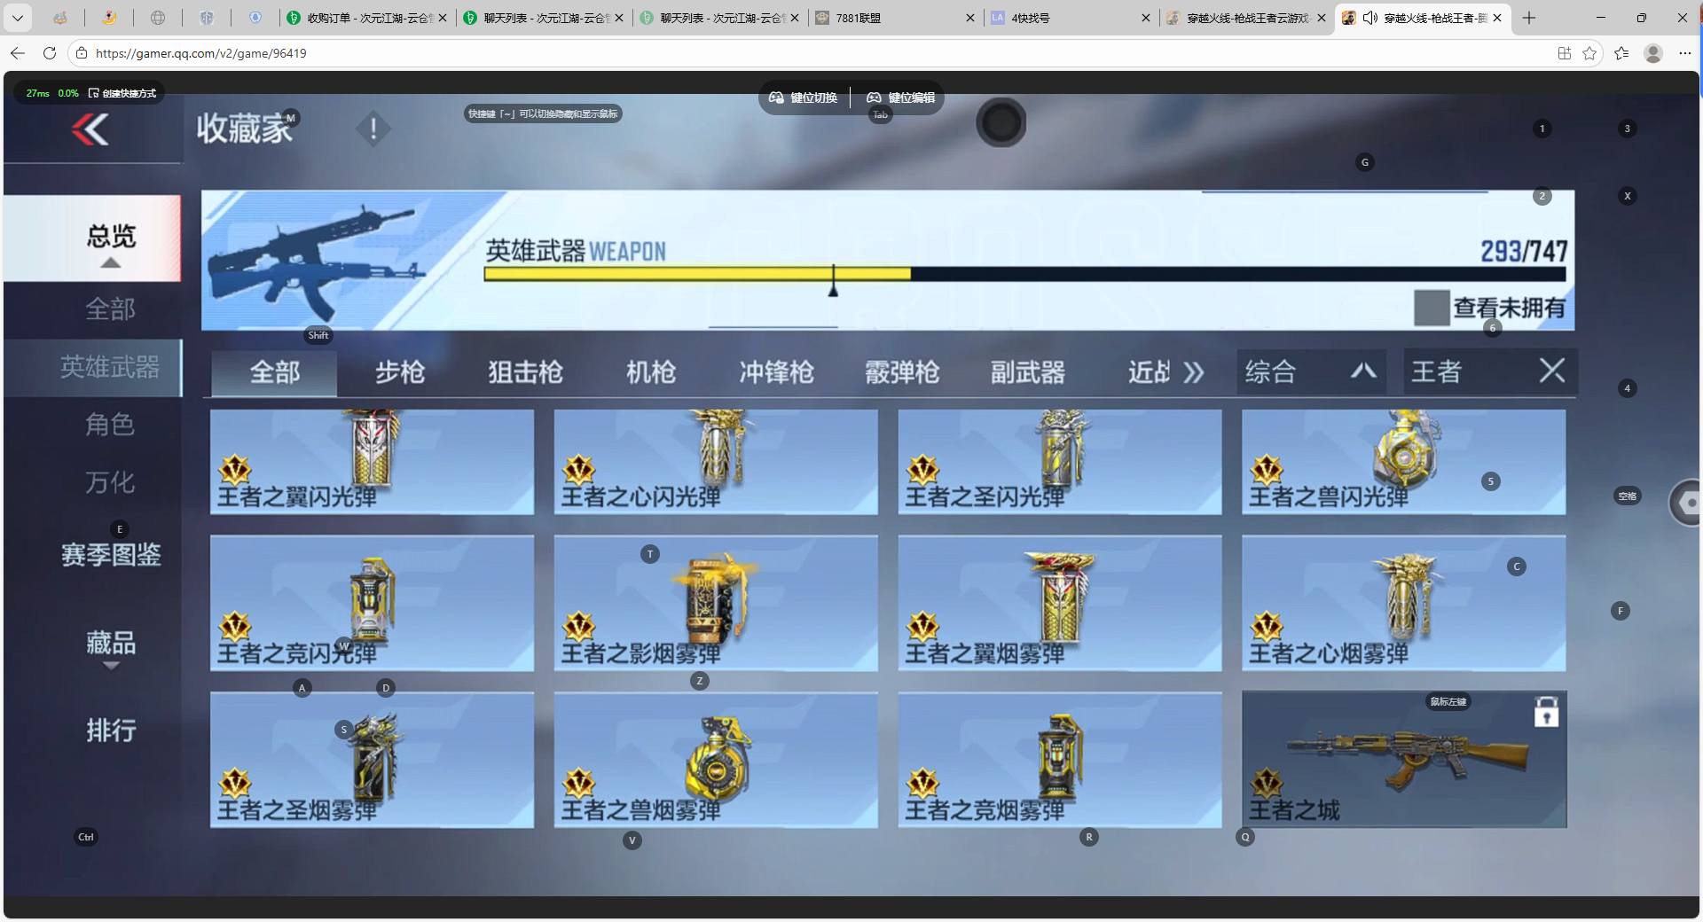1703x922 pixels.
Task: Open the 王者之竞烟雾弹 card
Action: (1060, 760)
